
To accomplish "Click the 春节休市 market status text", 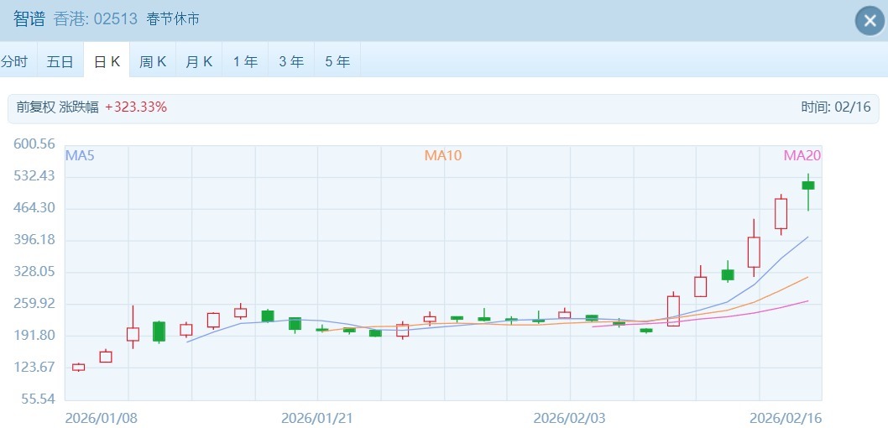I will [172, 18].
